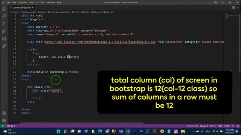This screenshot has height=135, width=241.
Task: Open the Run menu
Action: click(43, 3)
